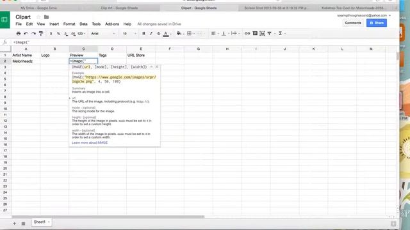The width and height of the screenshot is (410, 230).
Task: Format the cell as percent
Action: pos(58,33)
